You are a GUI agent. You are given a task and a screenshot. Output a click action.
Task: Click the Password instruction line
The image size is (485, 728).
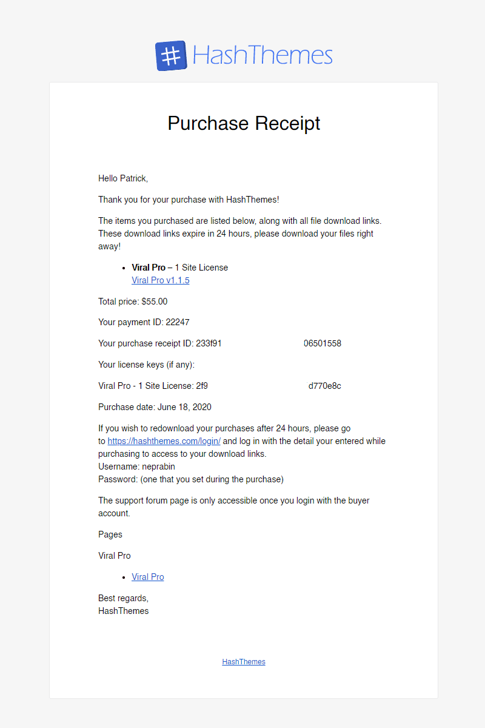(191, 479)
